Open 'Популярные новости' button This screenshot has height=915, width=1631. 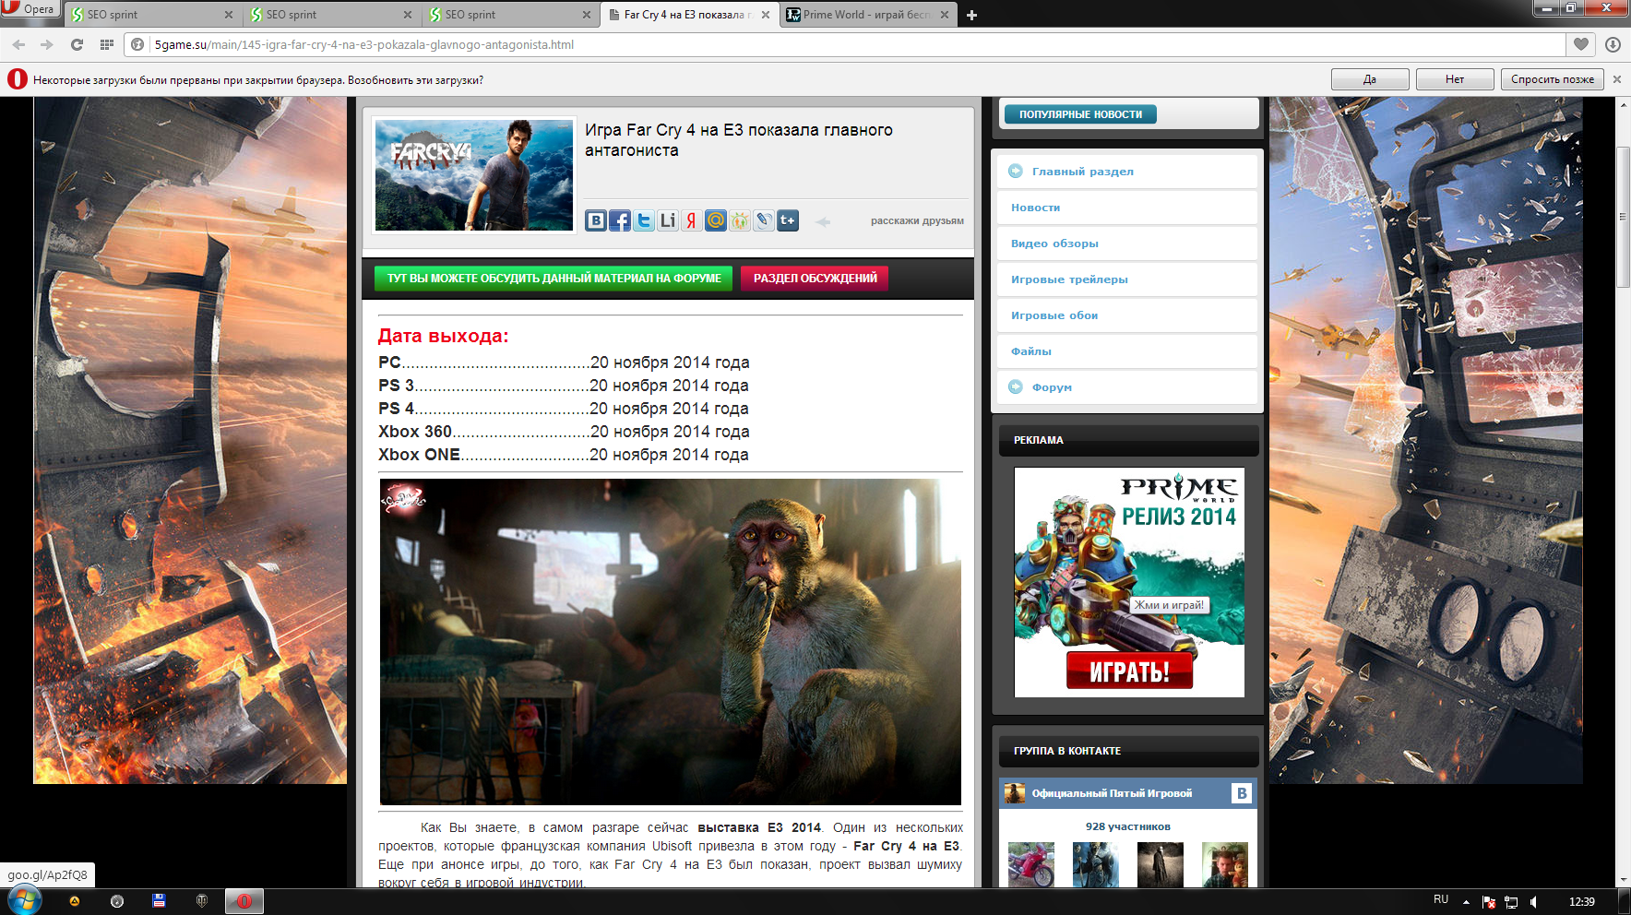click(1080, 114)
